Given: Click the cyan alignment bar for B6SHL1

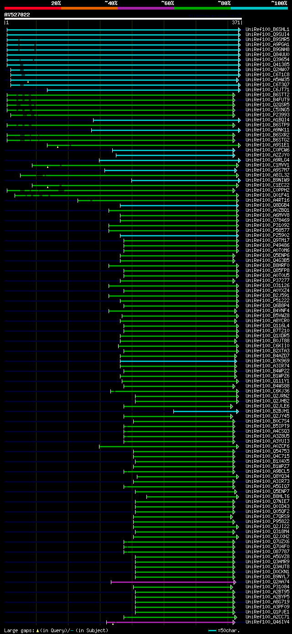Looking at the screenshot, I should [124, 29].
